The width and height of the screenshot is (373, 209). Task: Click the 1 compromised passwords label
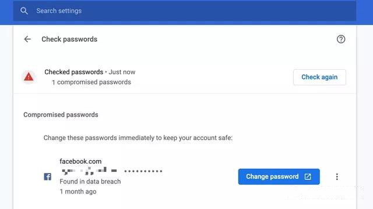92,82
